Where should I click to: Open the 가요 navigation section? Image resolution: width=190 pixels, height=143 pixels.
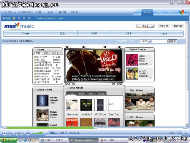[62, 34]
